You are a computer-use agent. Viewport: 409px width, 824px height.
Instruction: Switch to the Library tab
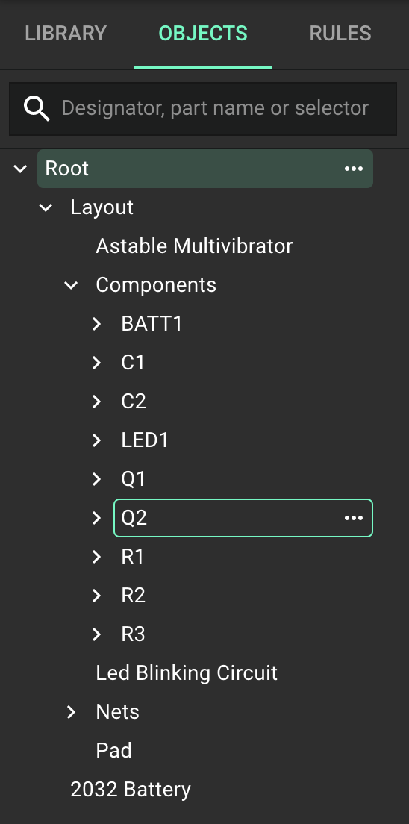coord(66,33)
